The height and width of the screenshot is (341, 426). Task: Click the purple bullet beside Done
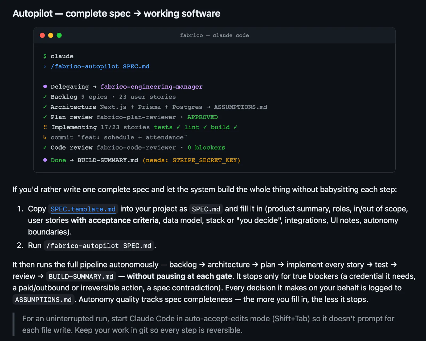coord(45,160)
